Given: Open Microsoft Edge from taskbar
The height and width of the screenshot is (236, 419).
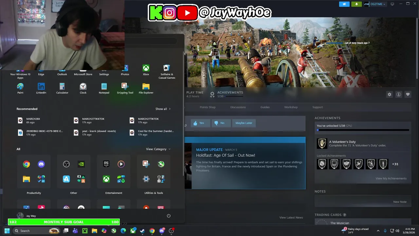Looking at the screenshot, I should (x=123, y=231).
